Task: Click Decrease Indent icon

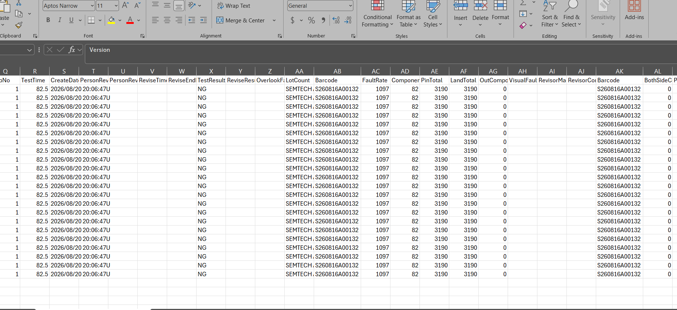Action: point(192,20)
